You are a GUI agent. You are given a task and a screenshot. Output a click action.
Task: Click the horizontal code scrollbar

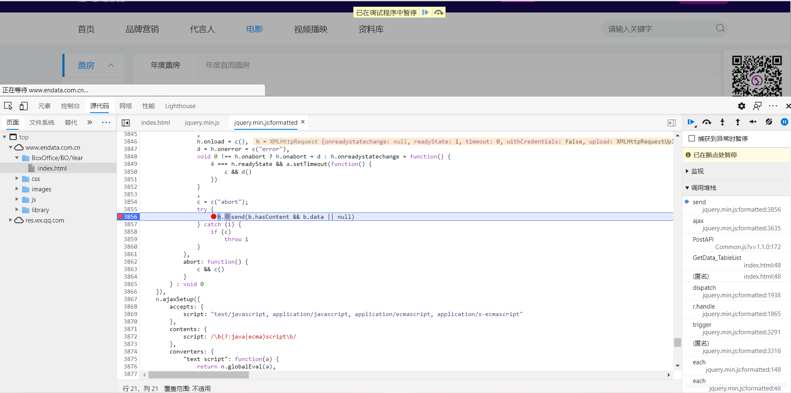pyautogui.click(x=198, y=375)
